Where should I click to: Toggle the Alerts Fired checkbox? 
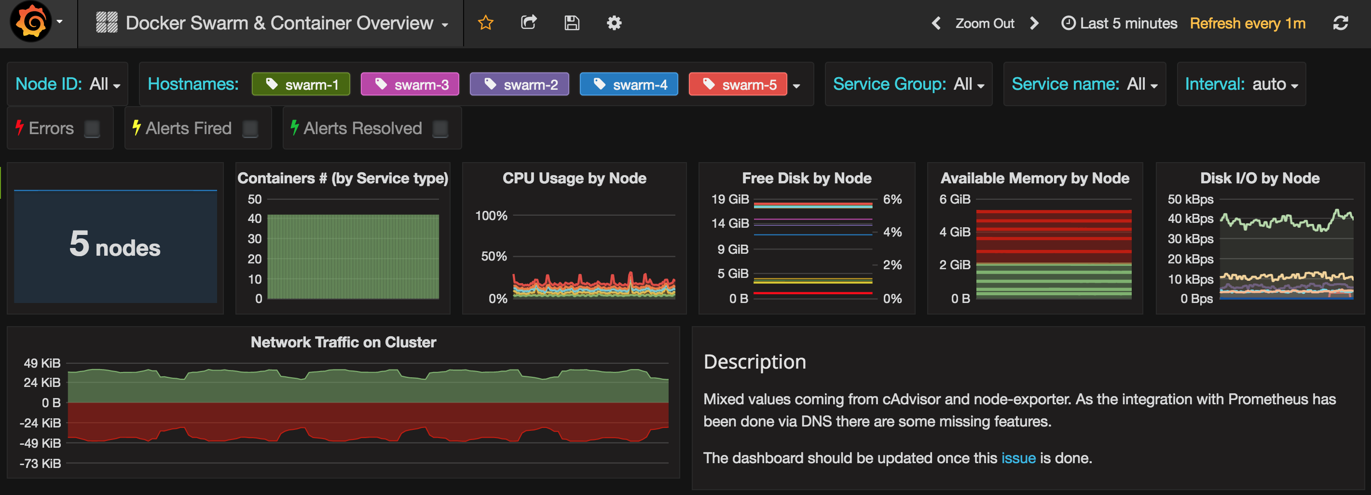pyautogui.click(x=250, y=128)
